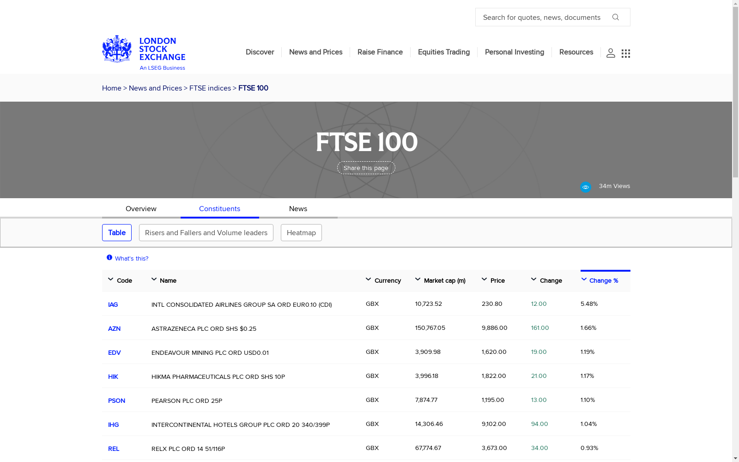Sort by Price column chevron
The width and height of the screenshot is (739, 462).
(484, 280)
